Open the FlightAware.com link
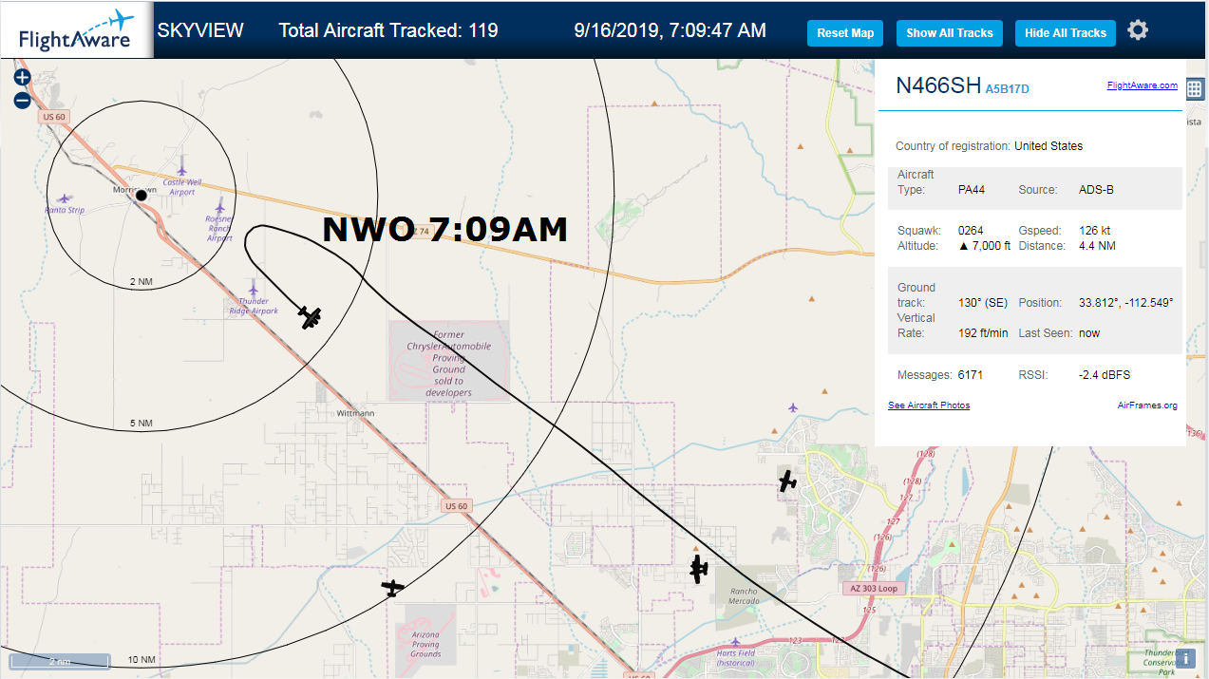This screenshot has height=679, width=1209. pyautogui.click(x=1142, y=85)
